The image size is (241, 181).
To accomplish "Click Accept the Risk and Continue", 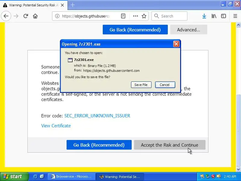I will (170, 145).
